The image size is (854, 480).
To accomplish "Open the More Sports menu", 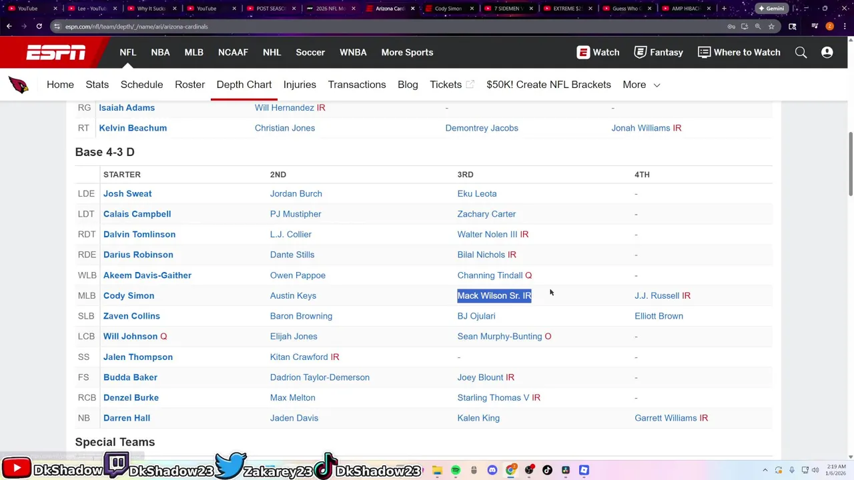I will pos(407,53).
